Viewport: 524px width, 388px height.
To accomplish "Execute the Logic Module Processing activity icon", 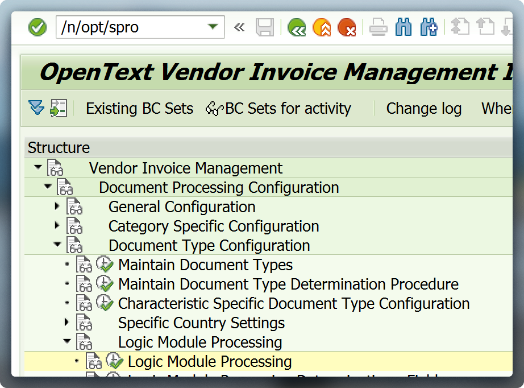I will pyautogui.click(x=115, y=361).
